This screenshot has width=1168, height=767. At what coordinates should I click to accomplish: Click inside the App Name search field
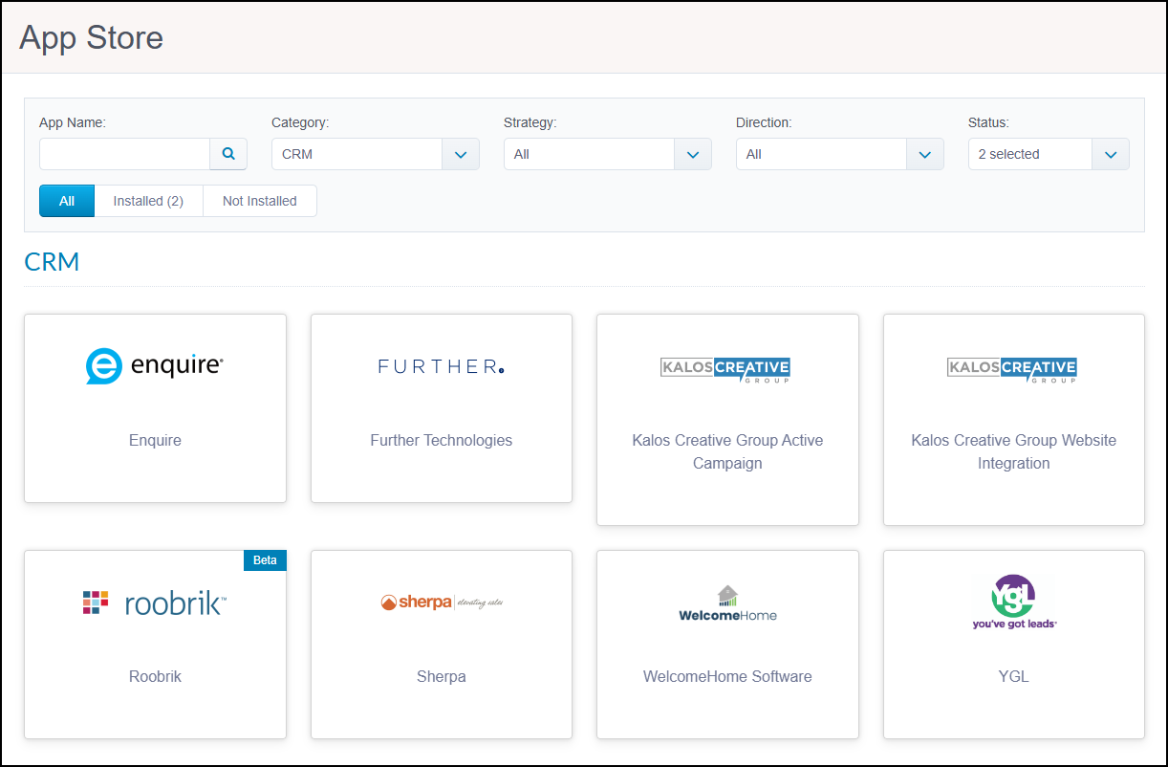tap(124, 153)
